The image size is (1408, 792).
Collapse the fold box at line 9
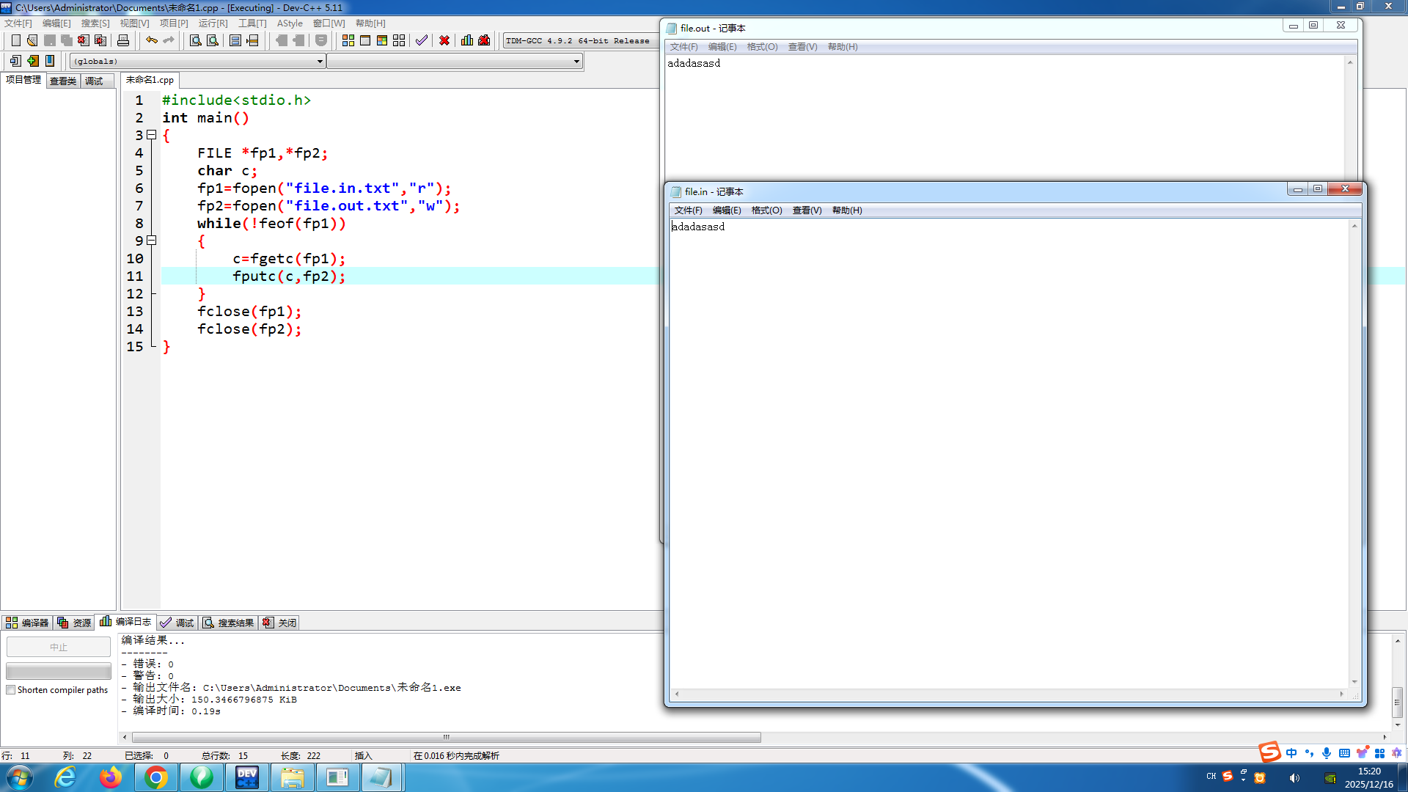pyautogui.click(x=152, y=241)
